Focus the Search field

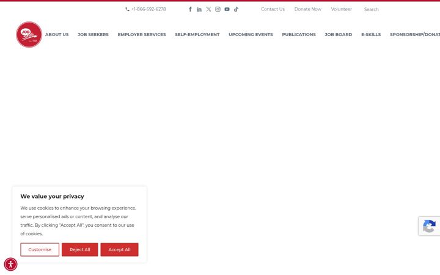point(372,10)
